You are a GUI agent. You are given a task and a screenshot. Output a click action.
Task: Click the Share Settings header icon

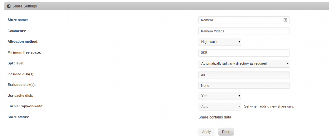coord(9,6)
